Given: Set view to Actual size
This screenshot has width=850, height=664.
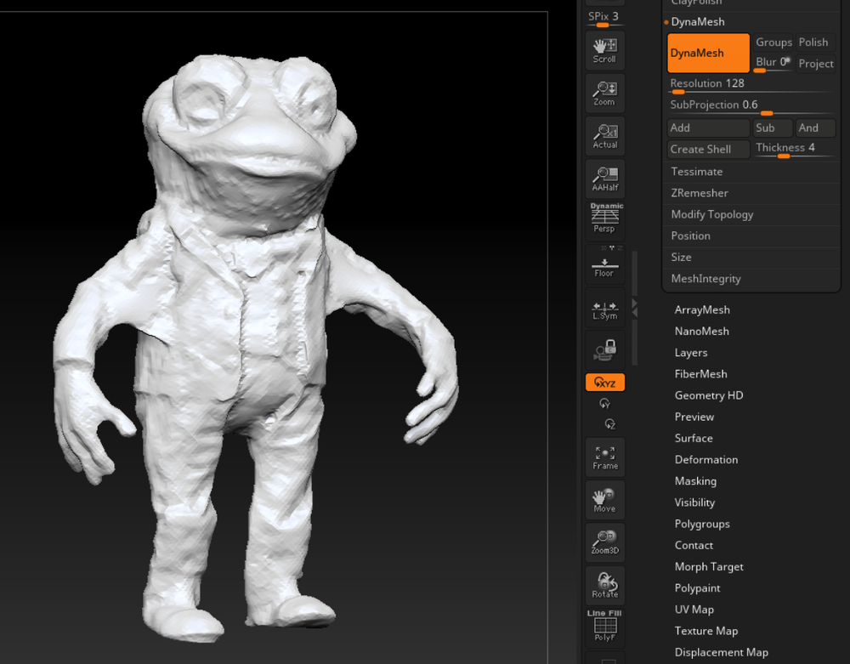Looking at the screenshot, I should click(x=605, y=137).
